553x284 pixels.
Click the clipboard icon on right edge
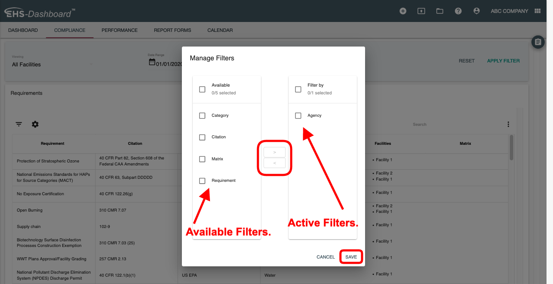coord(538,42)
